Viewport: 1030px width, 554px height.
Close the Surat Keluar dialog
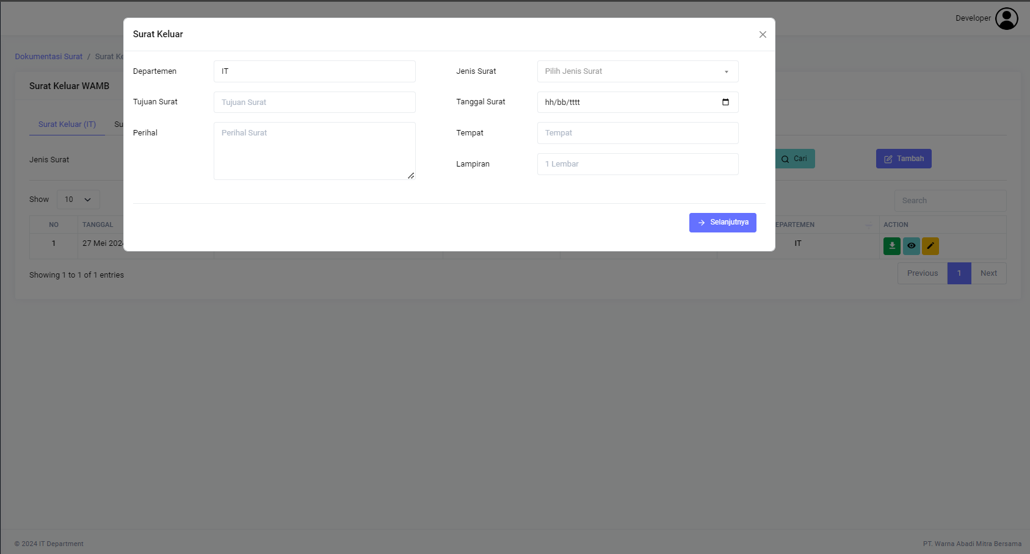[763, 35]
